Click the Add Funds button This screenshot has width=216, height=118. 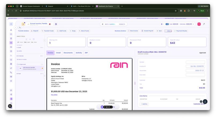click(x=62, y=31)
